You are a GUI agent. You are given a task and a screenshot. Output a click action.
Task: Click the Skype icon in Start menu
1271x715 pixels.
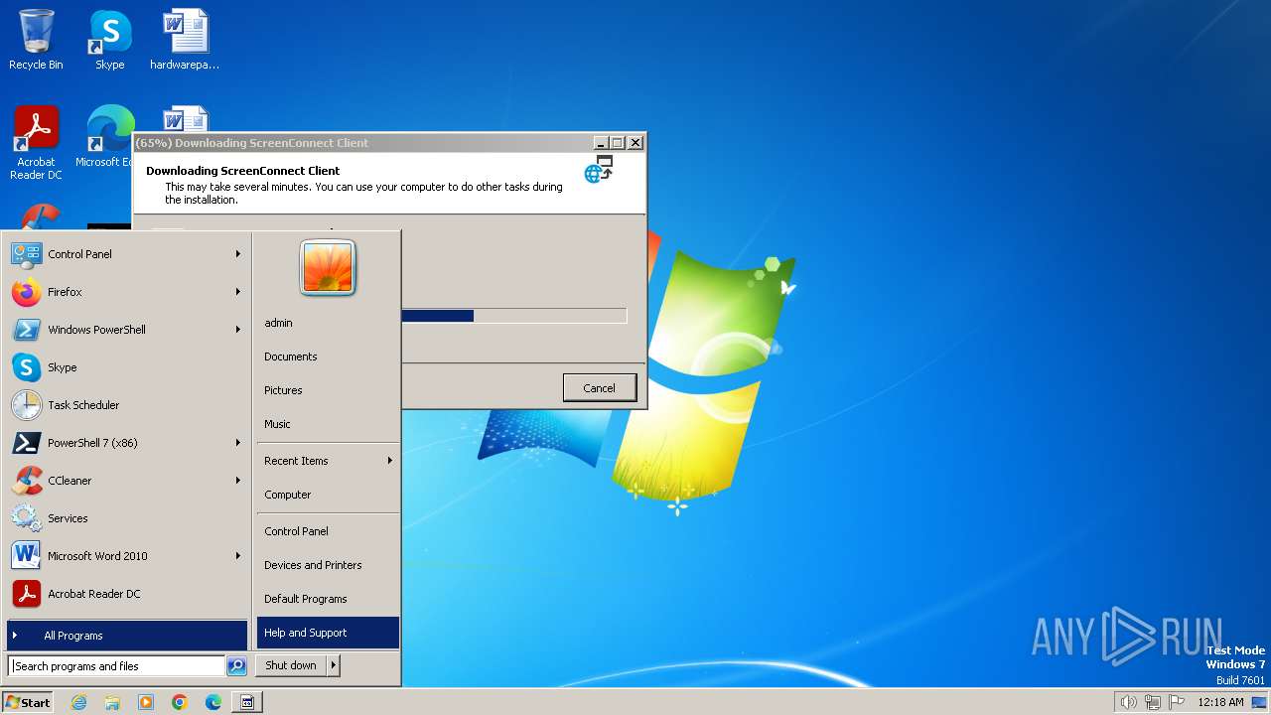(26, 367)
